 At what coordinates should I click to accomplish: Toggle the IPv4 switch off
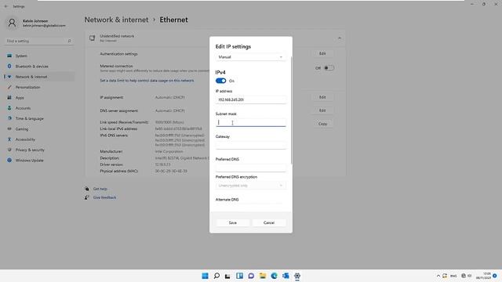(x=221, y=81)
